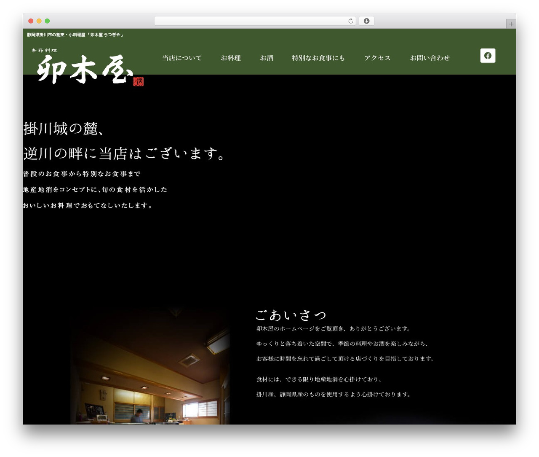539x457 pixels.
Task: Click the sentence ゆっくりと落ち着いた空間で
Action: tap(343, 344)
